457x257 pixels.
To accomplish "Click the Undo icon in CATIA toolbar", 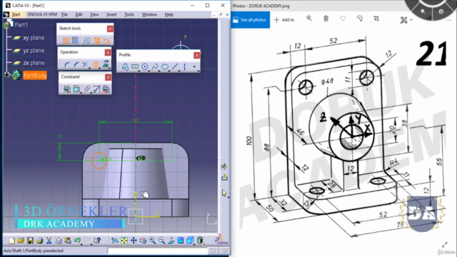I will click(x=77, y=241).
